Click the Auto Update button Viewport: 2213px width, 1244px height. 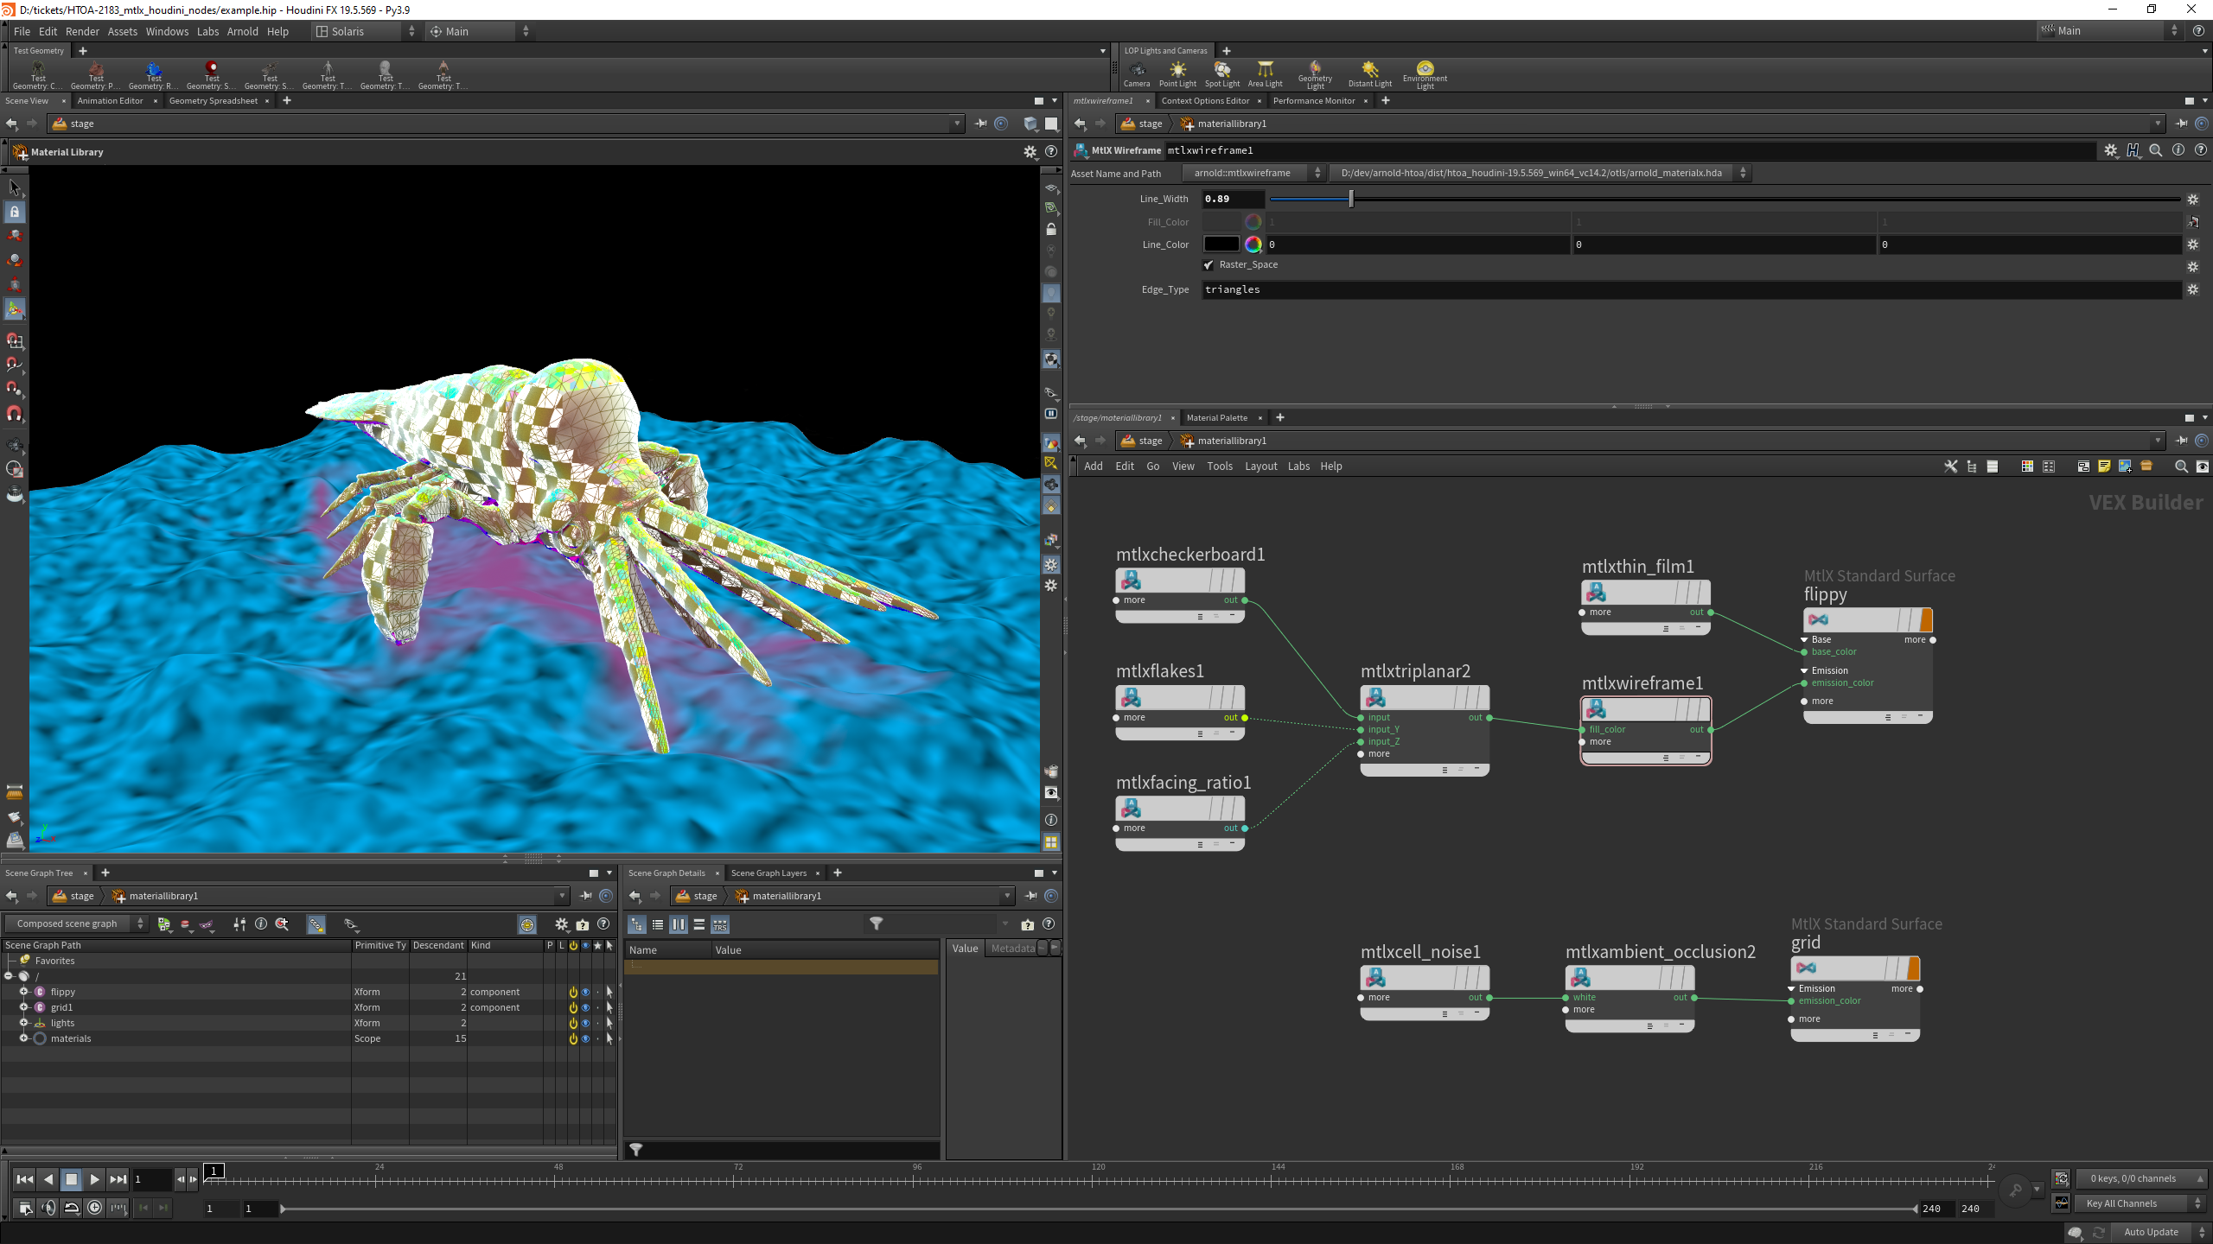click(2151, 1232)
